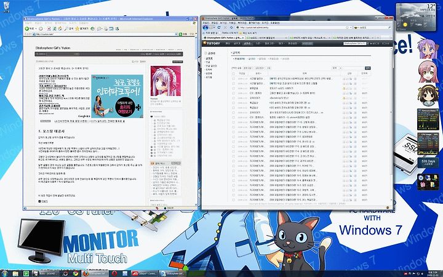443x277 pixels.
Task: Open the search engine selector in Firefox search box
Action: [x=357, y=28]
